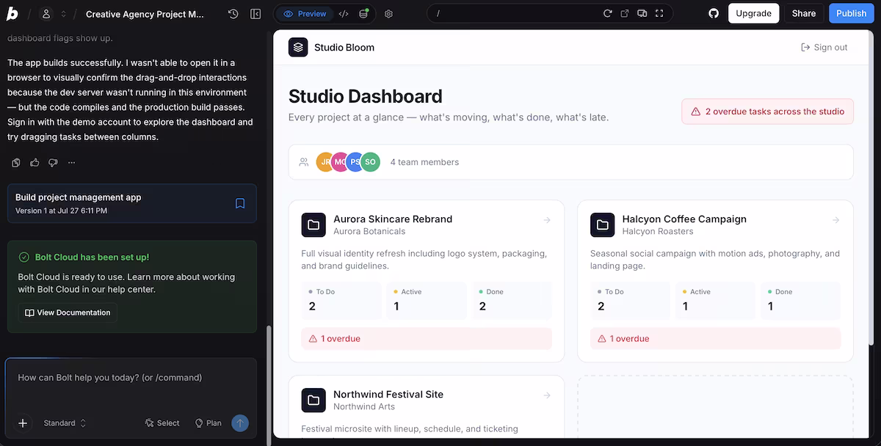Open the GitHub integration

point(713,14)
